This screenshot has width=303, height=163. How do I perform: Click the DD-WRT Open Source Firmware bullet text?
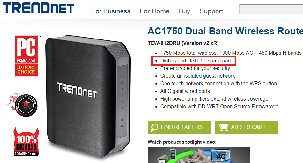[x=219, y=106]
